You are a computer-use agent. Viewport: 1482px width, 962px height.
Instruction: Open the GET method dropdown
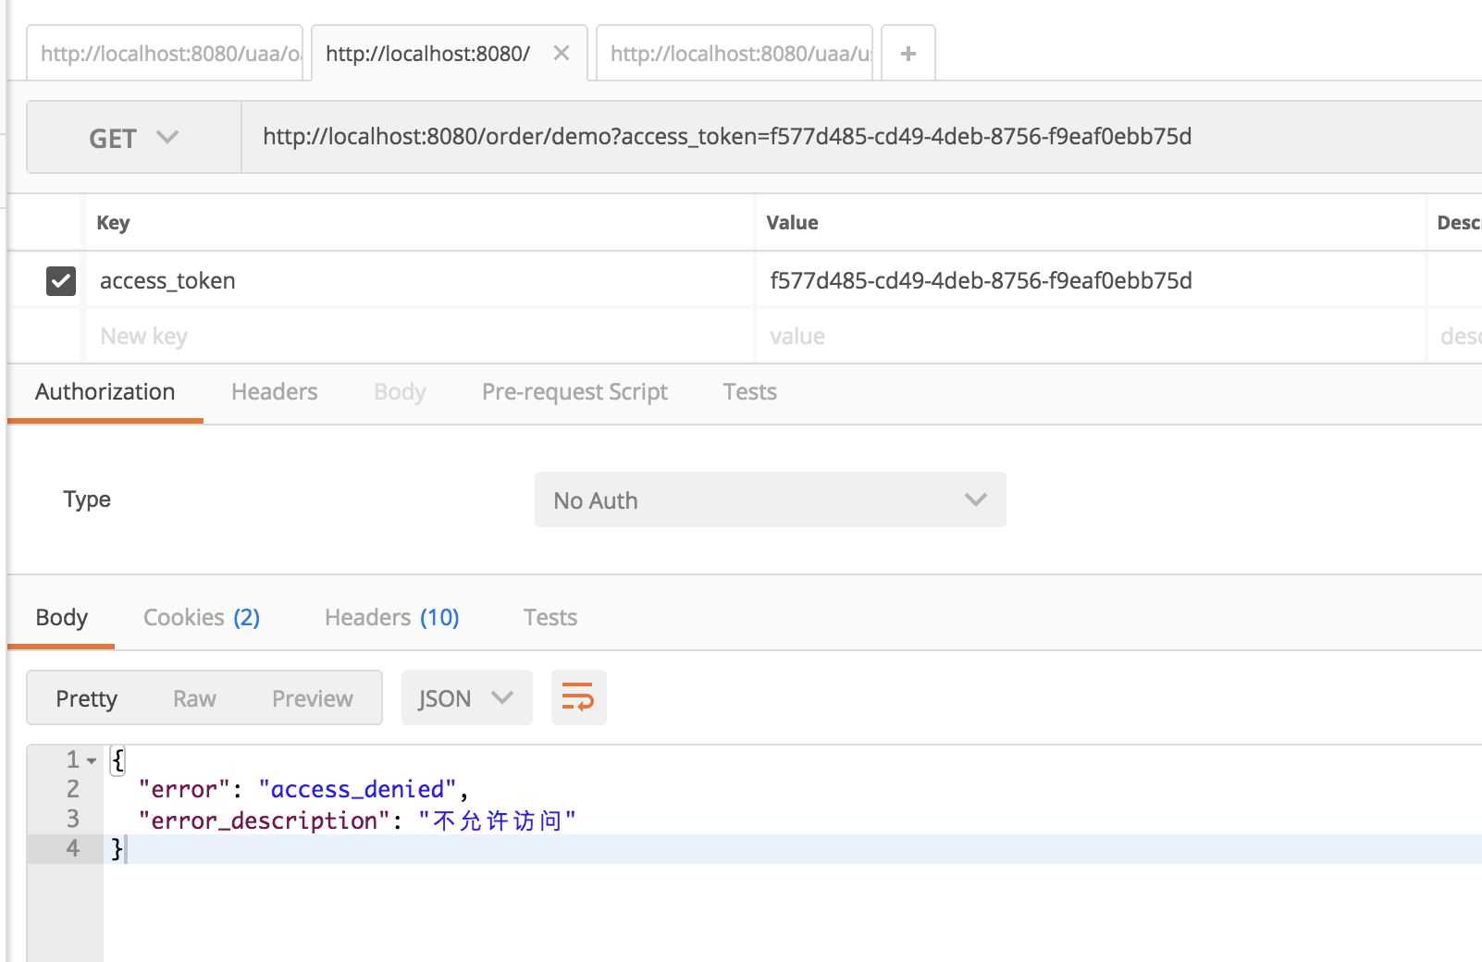pyautogui.click(x=133, y=138)
